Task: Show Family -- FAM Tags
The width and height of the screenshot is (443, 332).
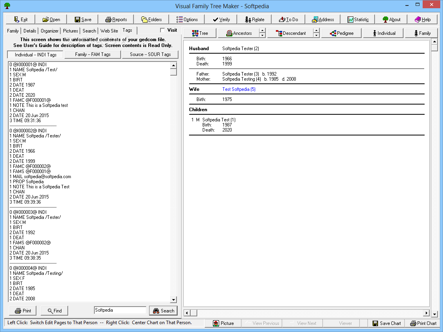Action: coord(93,54)
